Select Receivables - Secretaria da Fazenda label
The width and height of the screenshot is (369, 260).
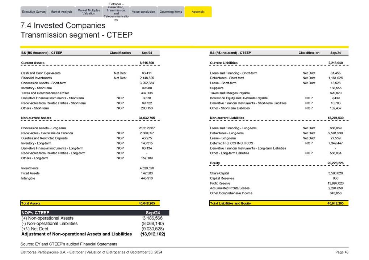47,133
